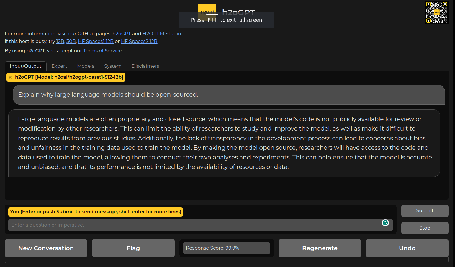Start a New Conversation
Screen dimensions: 455x267
point(46,248)
